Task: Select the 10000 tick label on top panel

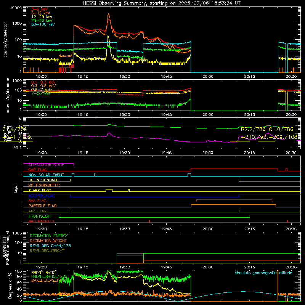Action: click(x=16, y=8)
